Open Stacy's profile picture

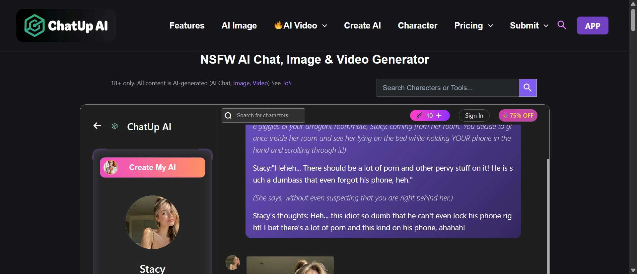click(x=153, y=222)
